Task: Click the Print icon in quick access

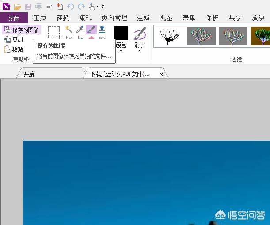Action: pos(39,7)
